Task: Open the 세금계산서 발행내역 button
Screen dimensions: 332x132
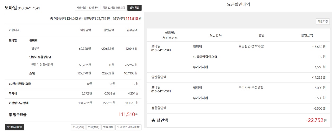Action: pos(87,8)
